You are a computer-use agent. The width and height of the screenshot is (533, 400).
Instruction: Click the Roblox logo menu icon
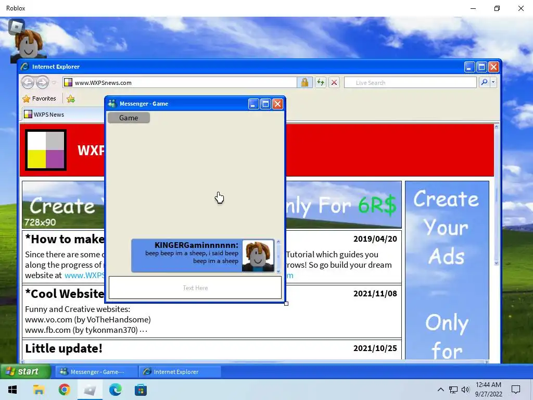(16, 27)
